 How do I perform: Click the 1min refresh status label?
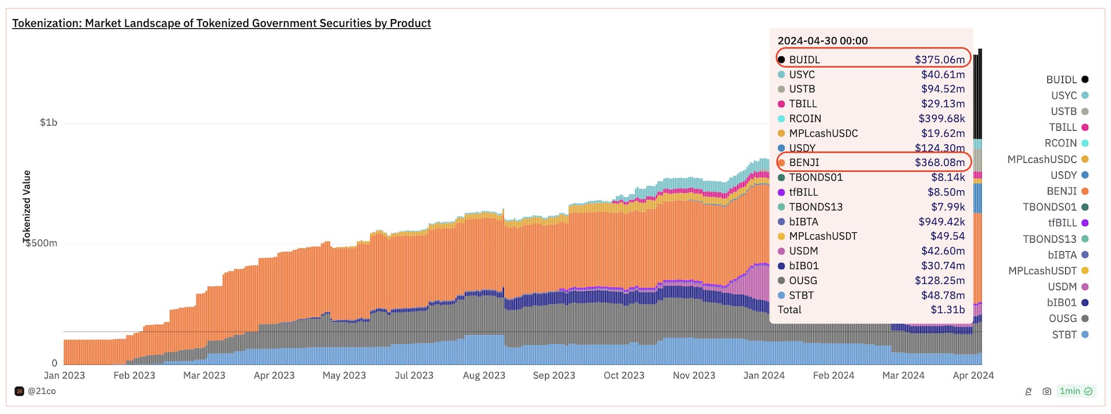pos(1070,391)
